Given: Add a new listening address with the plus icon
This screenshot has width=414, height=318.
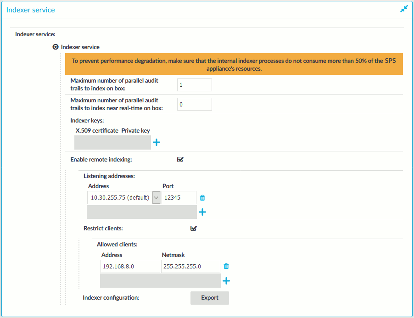Looking at the screenshot, I should tap(202, 212).
